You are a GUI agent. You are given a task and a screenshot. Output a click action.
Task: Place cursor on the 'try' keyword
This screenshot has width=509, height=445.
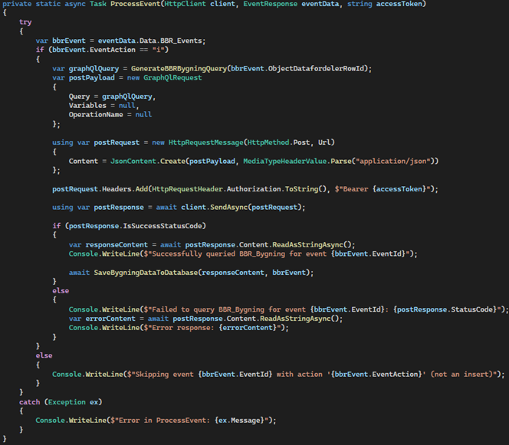tap(25, 23)
